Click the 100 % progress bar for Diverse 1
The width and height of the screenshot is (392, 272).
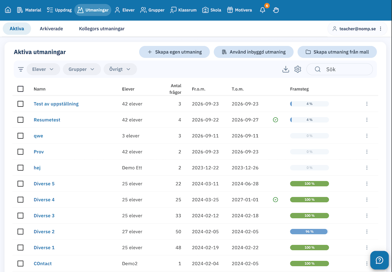[310, 247]
